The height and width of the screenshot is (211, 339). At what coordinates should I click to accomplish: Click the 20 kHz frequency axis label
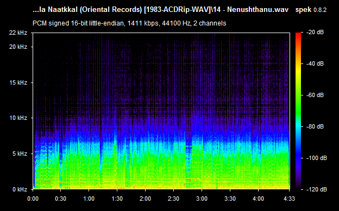[18, 47]
